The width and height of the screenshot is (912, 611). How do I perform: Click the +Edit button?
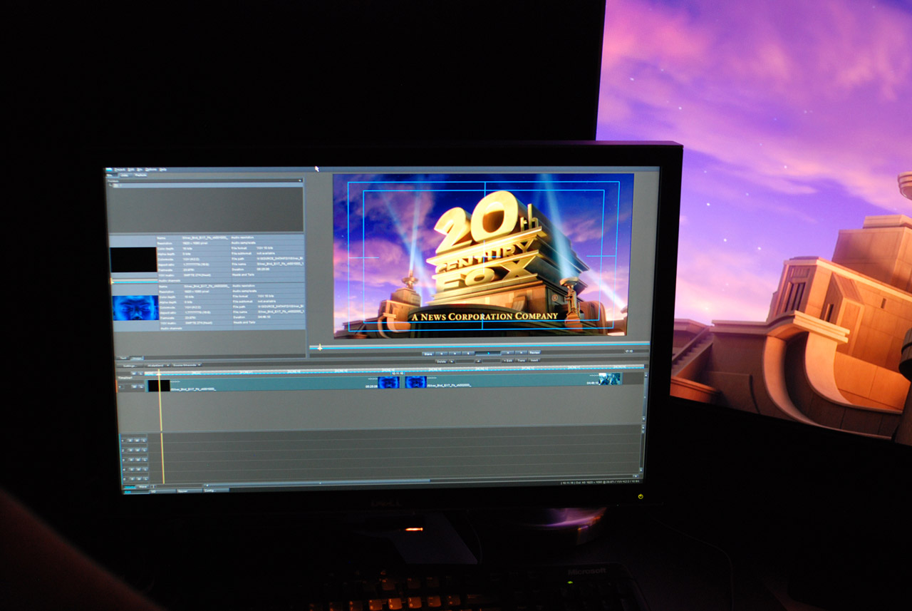[508, 361]
